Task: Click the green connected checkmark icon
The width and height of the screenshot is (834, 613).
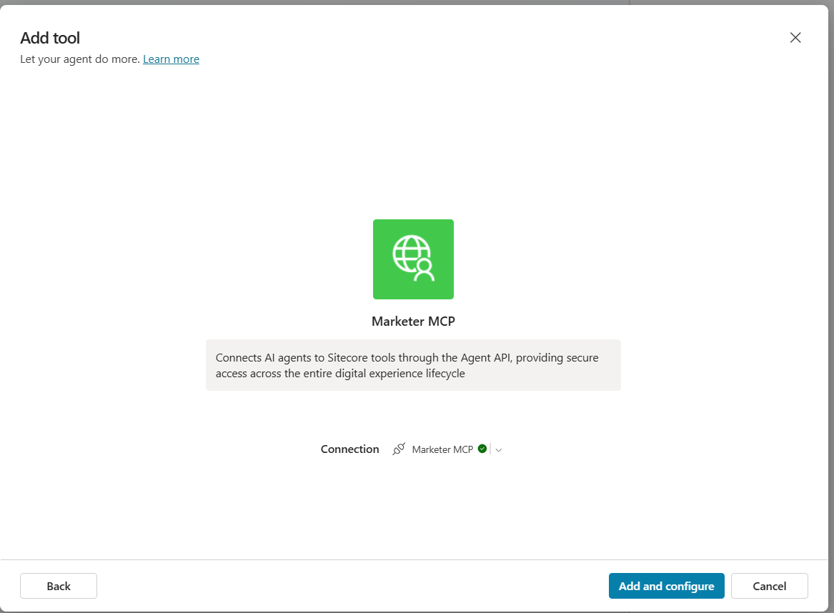Action: coord(482,449)
